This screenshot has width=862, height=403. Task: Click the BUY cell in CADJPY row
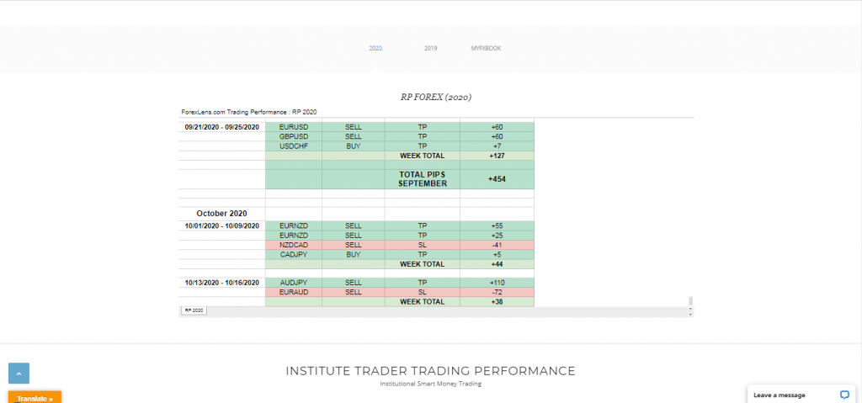tap(354, 255)
